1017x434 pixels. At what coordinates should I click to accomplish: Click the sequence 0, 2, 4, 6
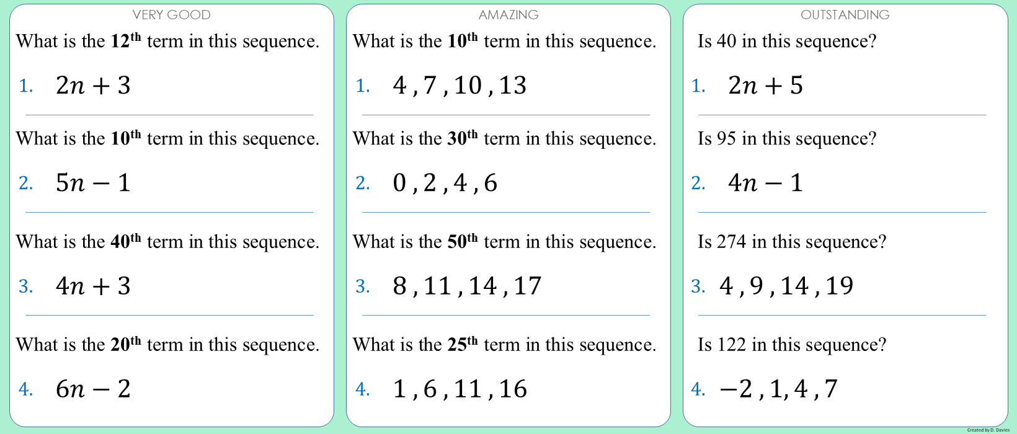pos(445,183)
